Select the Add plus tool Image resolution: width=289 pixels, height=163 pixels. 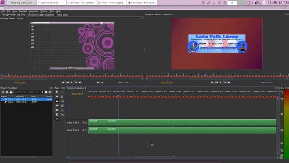[x=62, y=115]
